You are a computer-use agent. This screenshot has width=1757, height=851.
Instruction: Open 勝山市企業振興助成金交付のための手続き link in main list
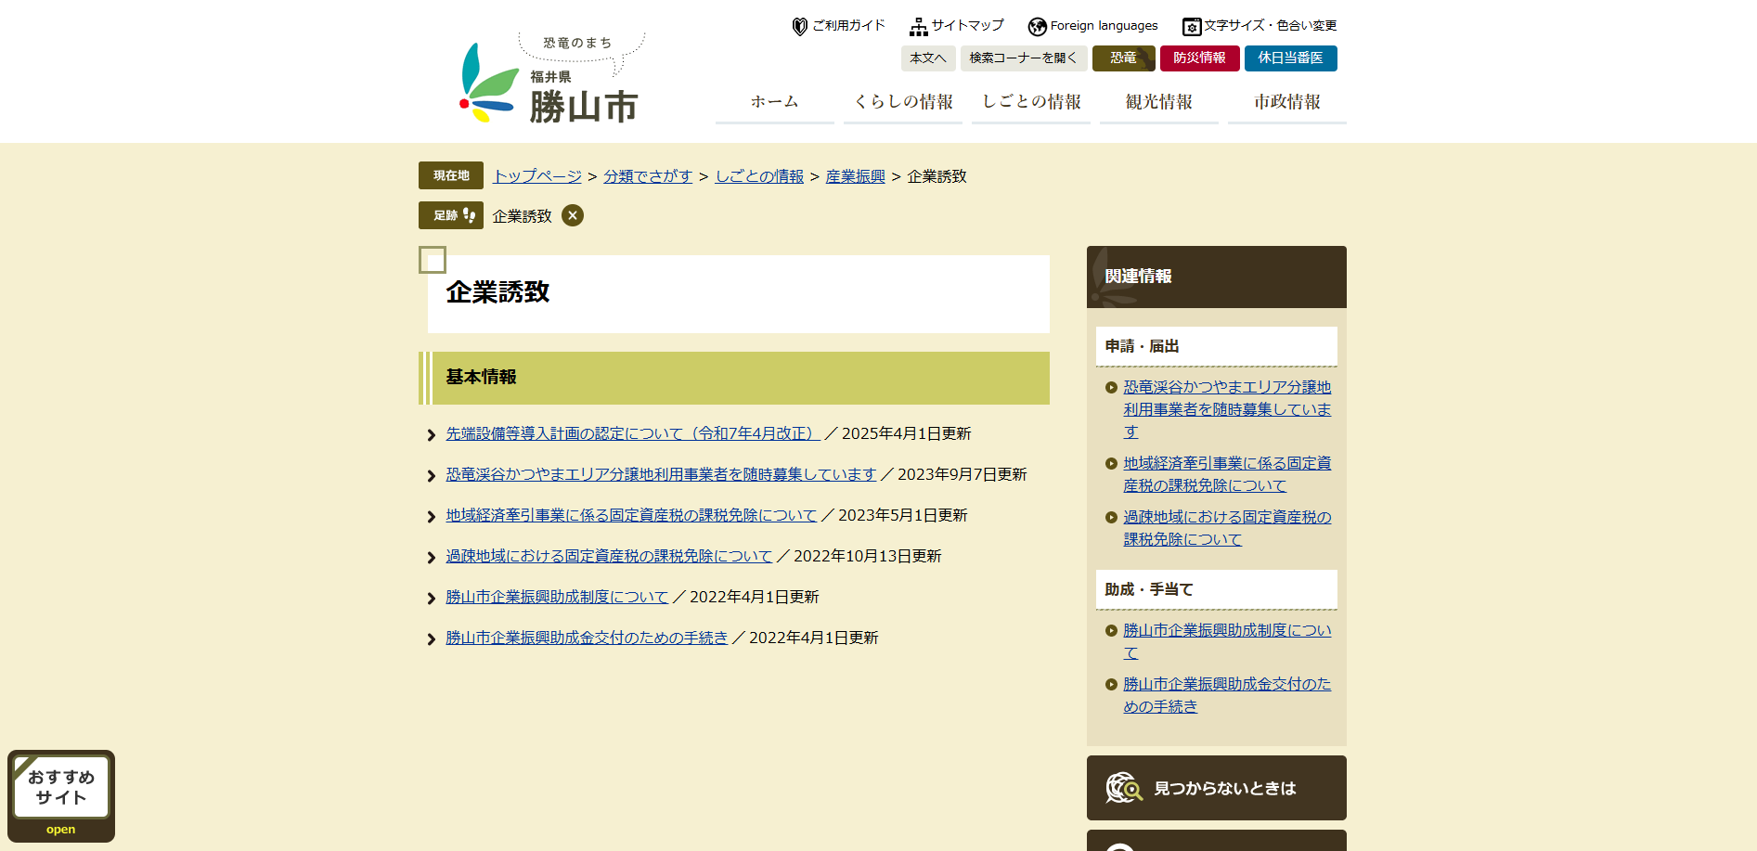click(x=587, y=638)
